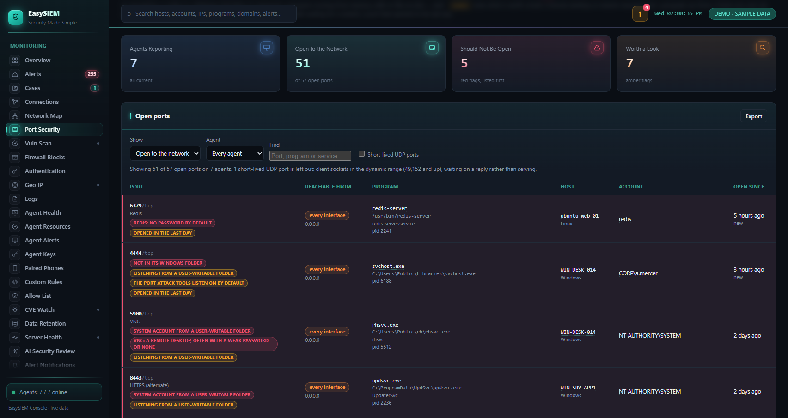This screenshot has width=788, height=418.
Task: Click the Logs document icon
Action: pyautogui.click(x=15, y=199)
